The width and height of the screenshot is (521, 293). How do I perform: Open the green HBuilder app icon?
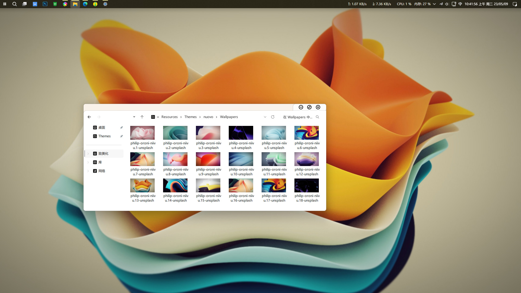tap(55, 4)
